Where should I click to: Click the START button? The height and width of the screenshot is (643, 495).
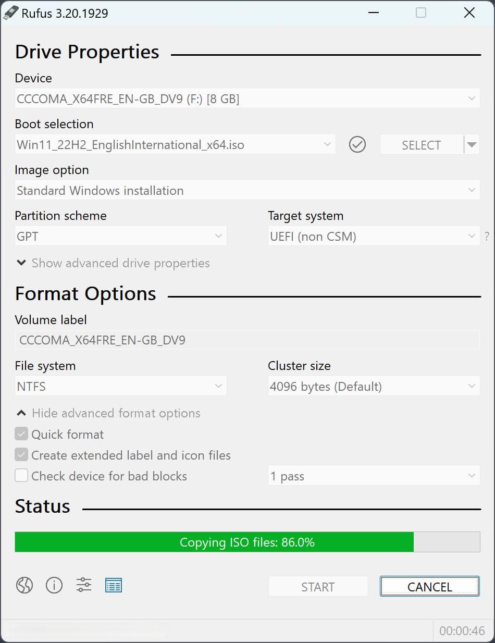click(x=318, y=587)
